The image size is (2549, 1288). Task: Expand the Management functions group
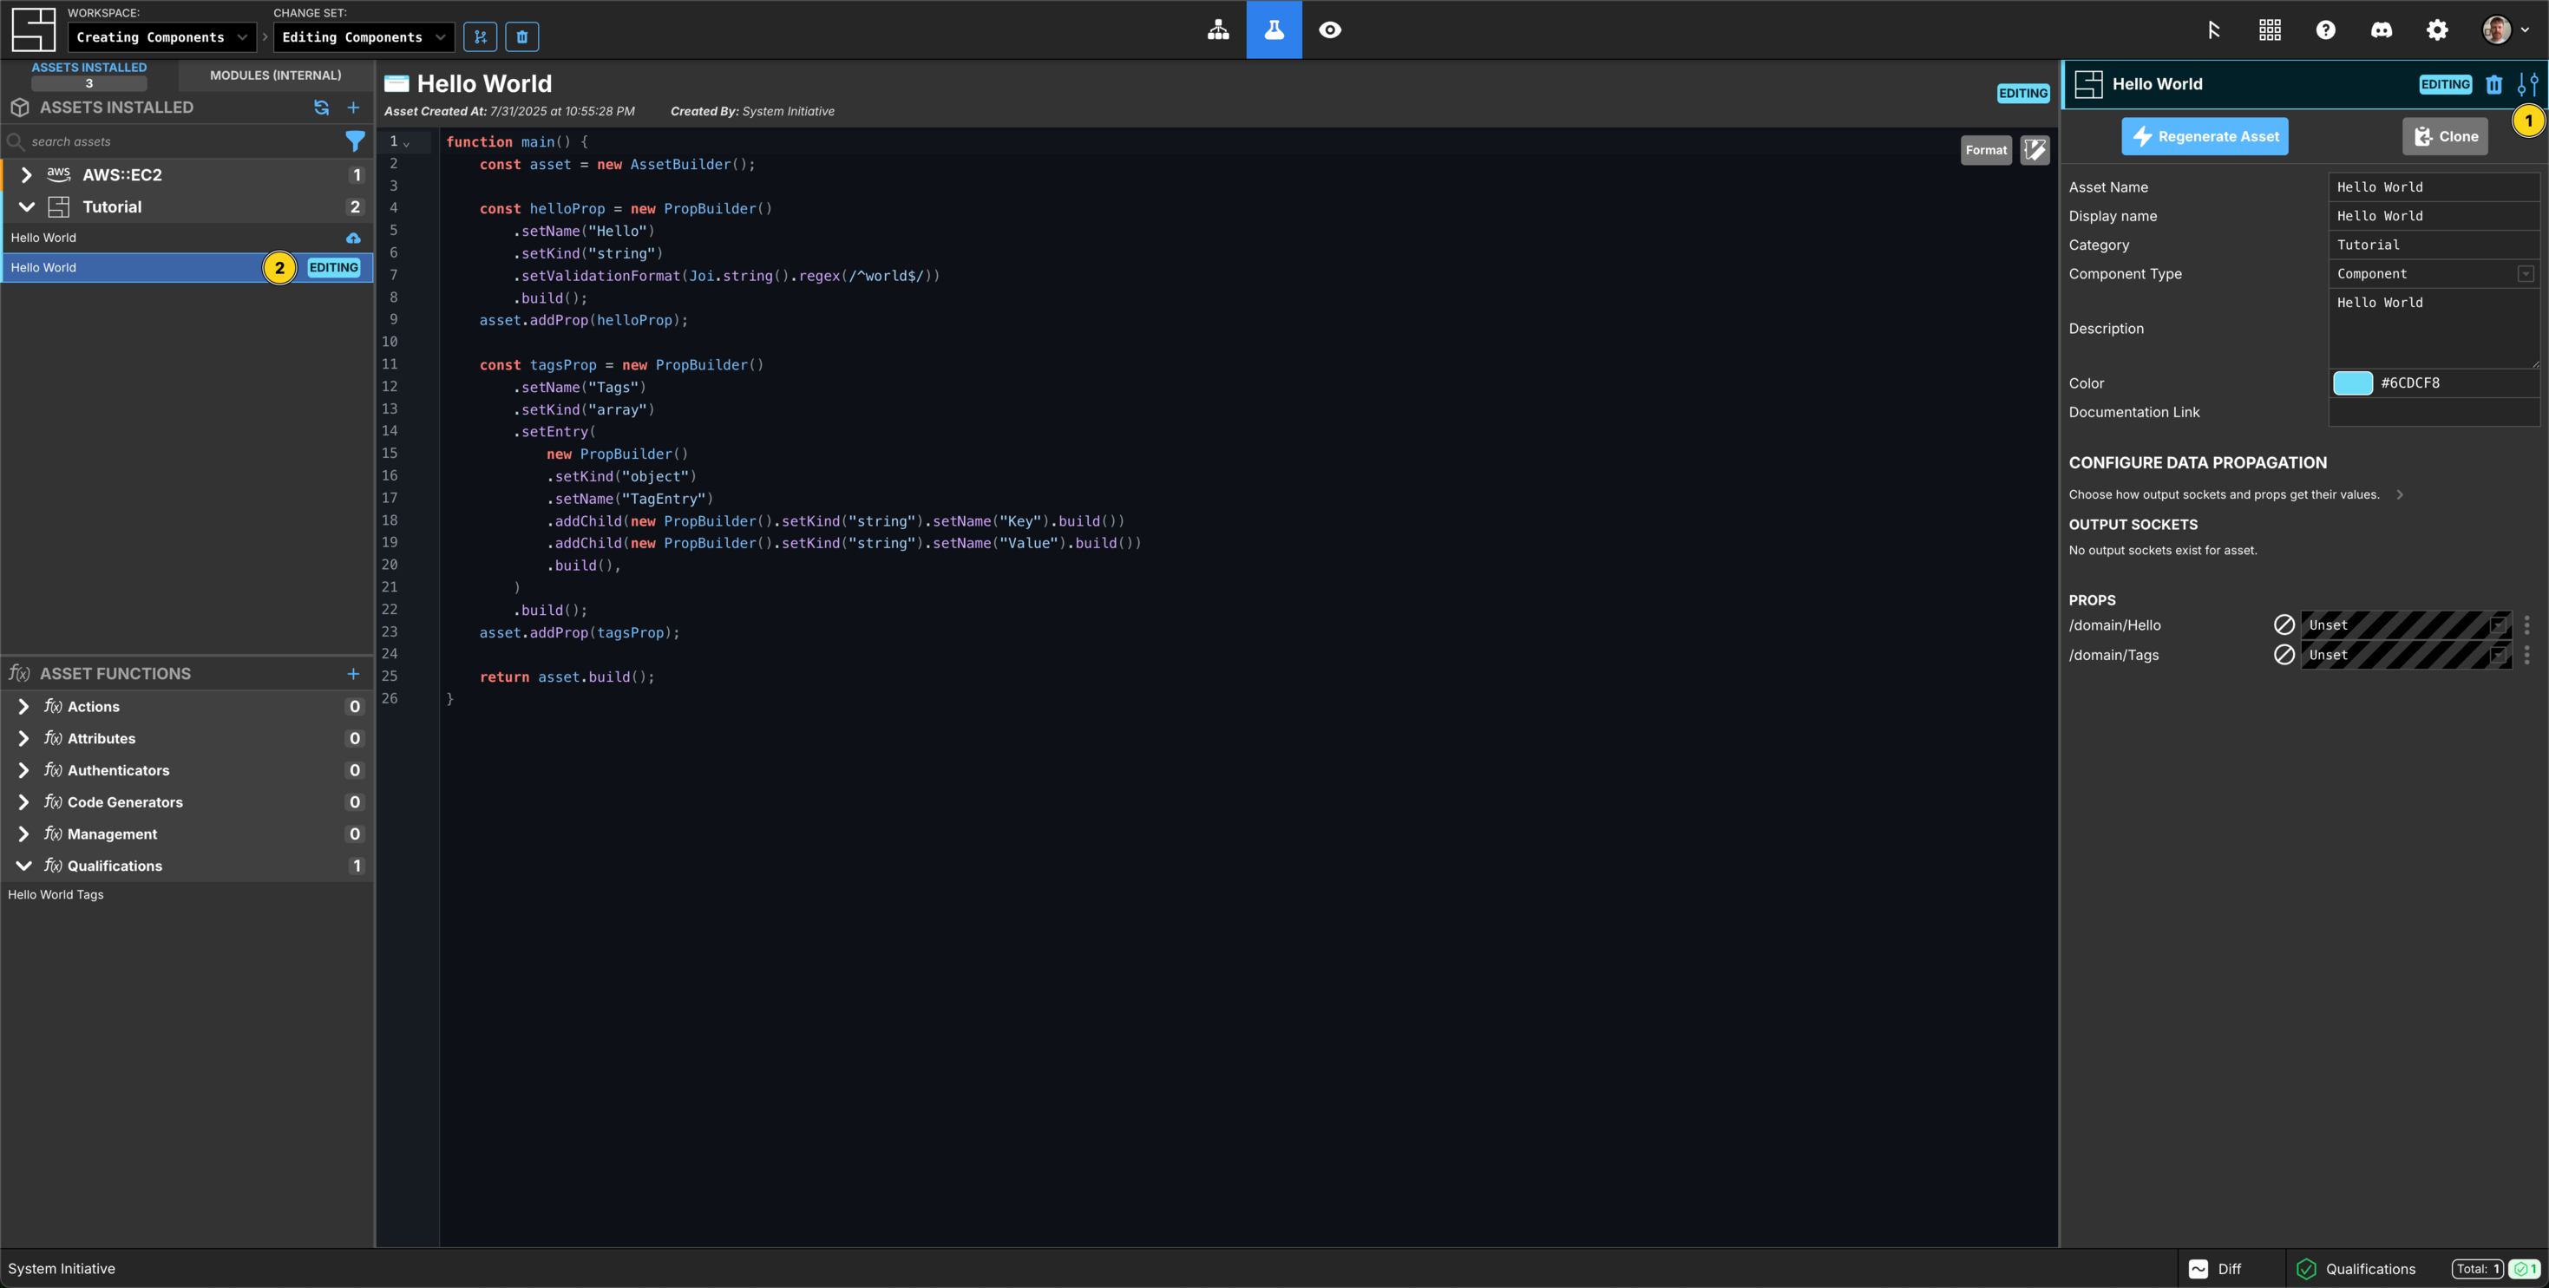pyautogui.click(x=23, y=834)
